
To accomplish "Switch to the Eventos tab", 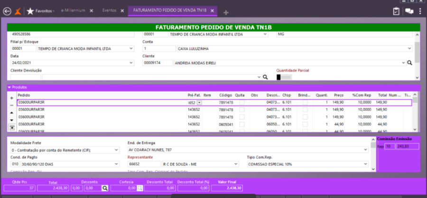I will tap(110, 11).
